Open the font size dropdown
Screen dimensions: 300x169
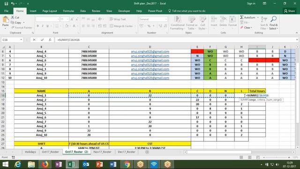click(67, 19)
